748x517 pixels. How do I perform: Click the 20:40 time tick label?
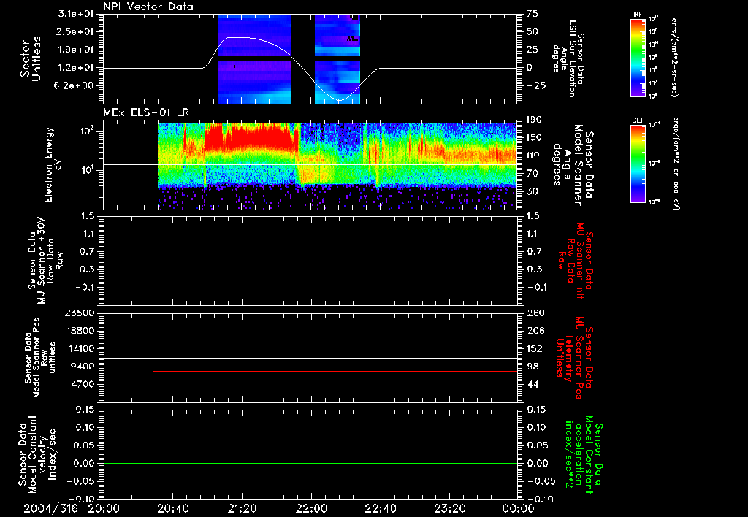coord(172,508)
